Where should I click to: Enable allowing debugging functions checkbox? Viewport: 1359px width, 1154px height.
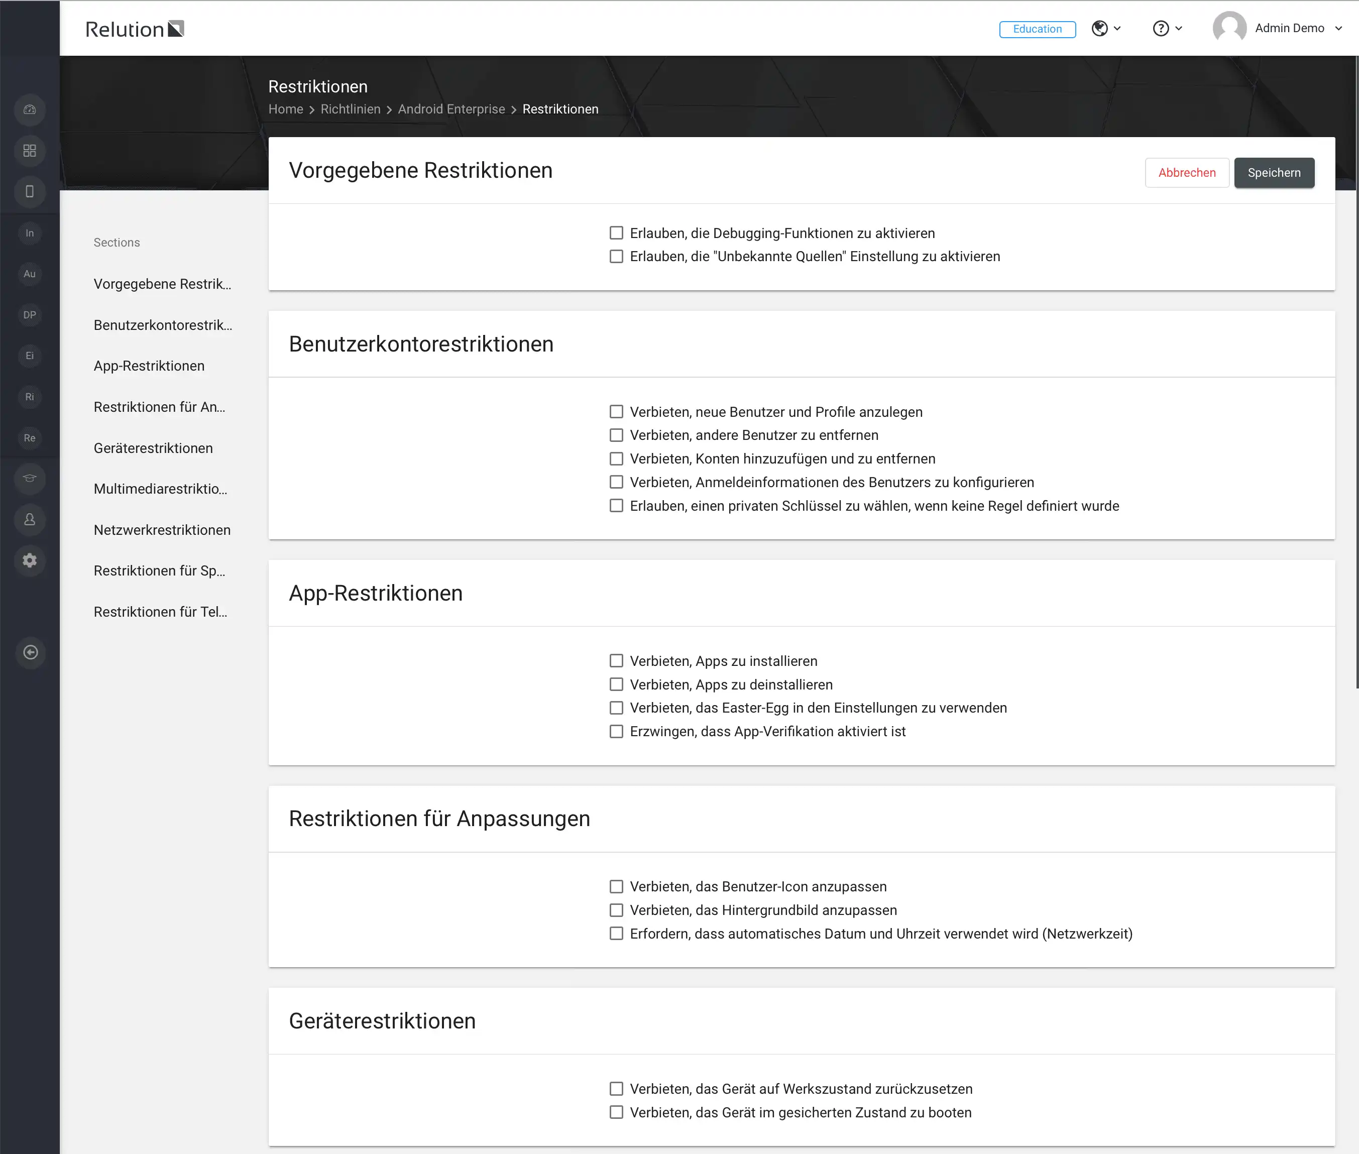click(616, 233)
